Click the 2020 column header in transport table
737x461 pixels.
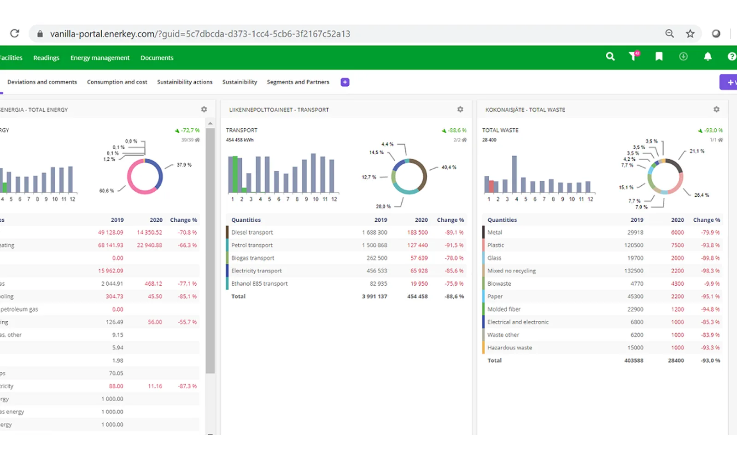tap(421, 220)
